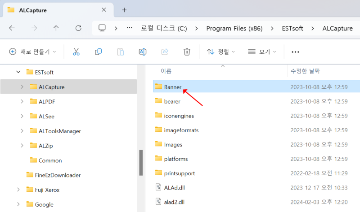Refresh the current folder view

78,28
